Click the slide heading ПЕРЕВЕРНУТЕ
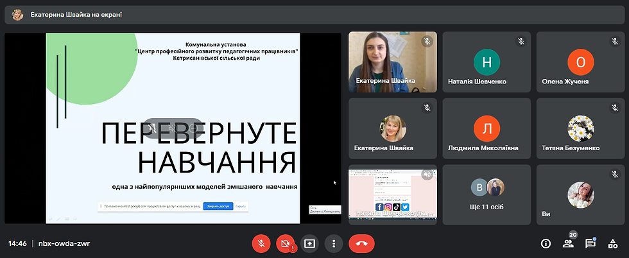This screenshot has width=629, height=258. tap(199, 133)
